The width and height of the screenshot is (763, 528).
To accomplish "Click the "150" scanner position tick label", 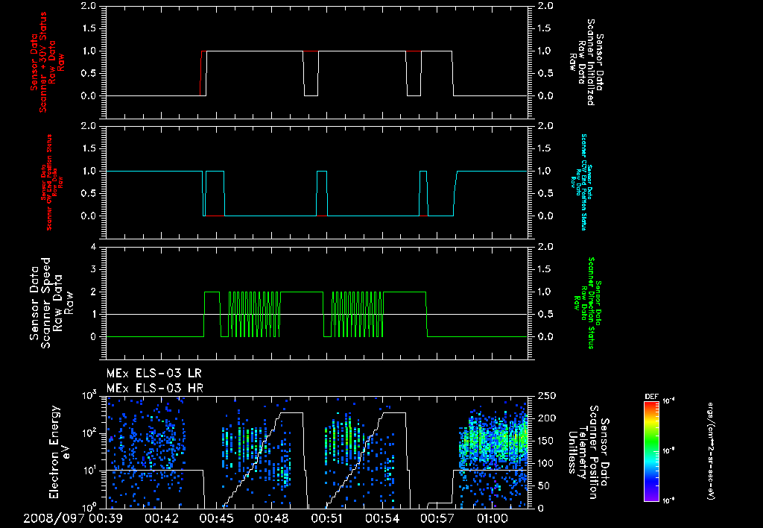I will 547,441.
